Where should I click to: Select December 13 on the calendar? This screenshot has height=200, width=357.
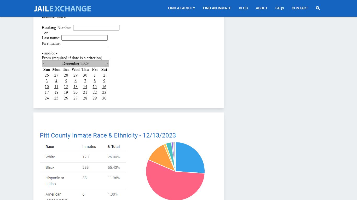coord(76,87)
